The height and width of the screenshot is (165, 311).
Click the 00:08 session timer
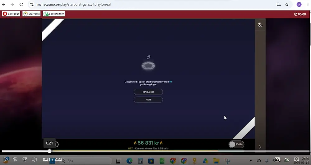[300, 14]
